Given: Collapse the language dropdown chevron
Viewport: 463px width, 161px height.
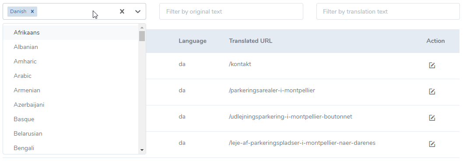Looking at the screenshot, I should tap(138, 11).
